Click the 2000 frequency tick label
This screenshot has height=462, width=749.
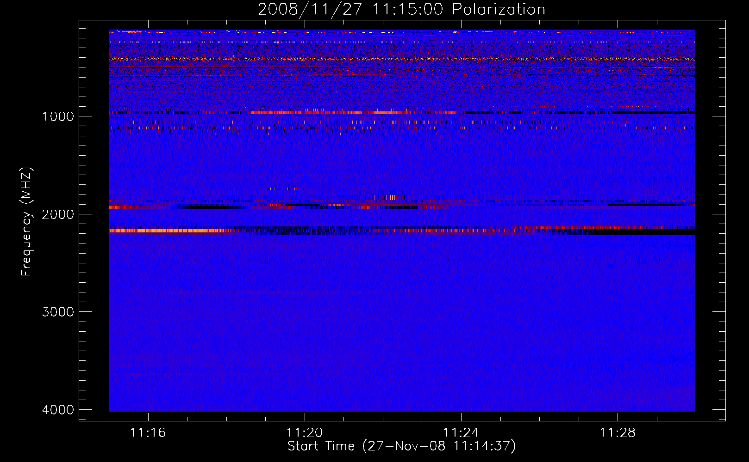coord(58,214)
